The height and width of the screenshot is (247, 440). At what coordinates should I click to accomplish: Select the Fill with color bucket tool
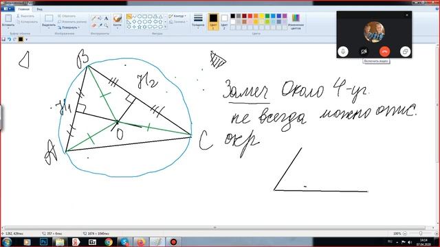(100, 19)
